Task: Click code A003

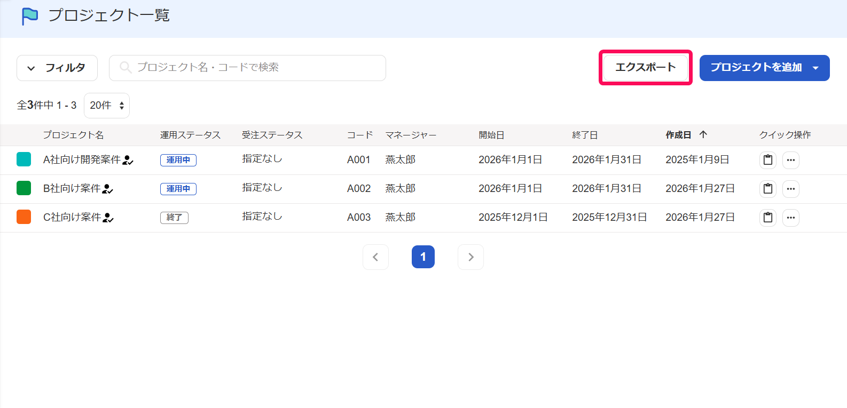Action: point(358,218)
